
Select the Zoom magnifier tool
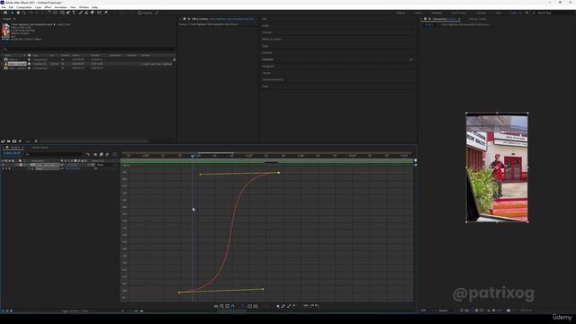[x=23, y=13]
